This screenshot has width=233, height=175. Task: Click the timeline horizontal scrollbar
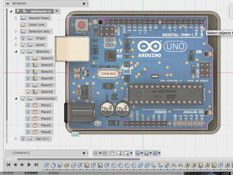tap(78, 159)
